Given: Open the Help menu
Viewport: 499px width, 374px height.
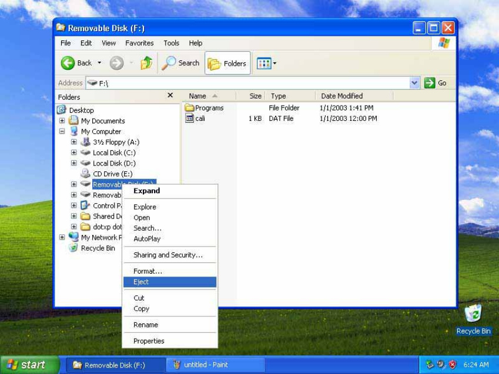Looking at the screenshot, I should tap(195, 43).
